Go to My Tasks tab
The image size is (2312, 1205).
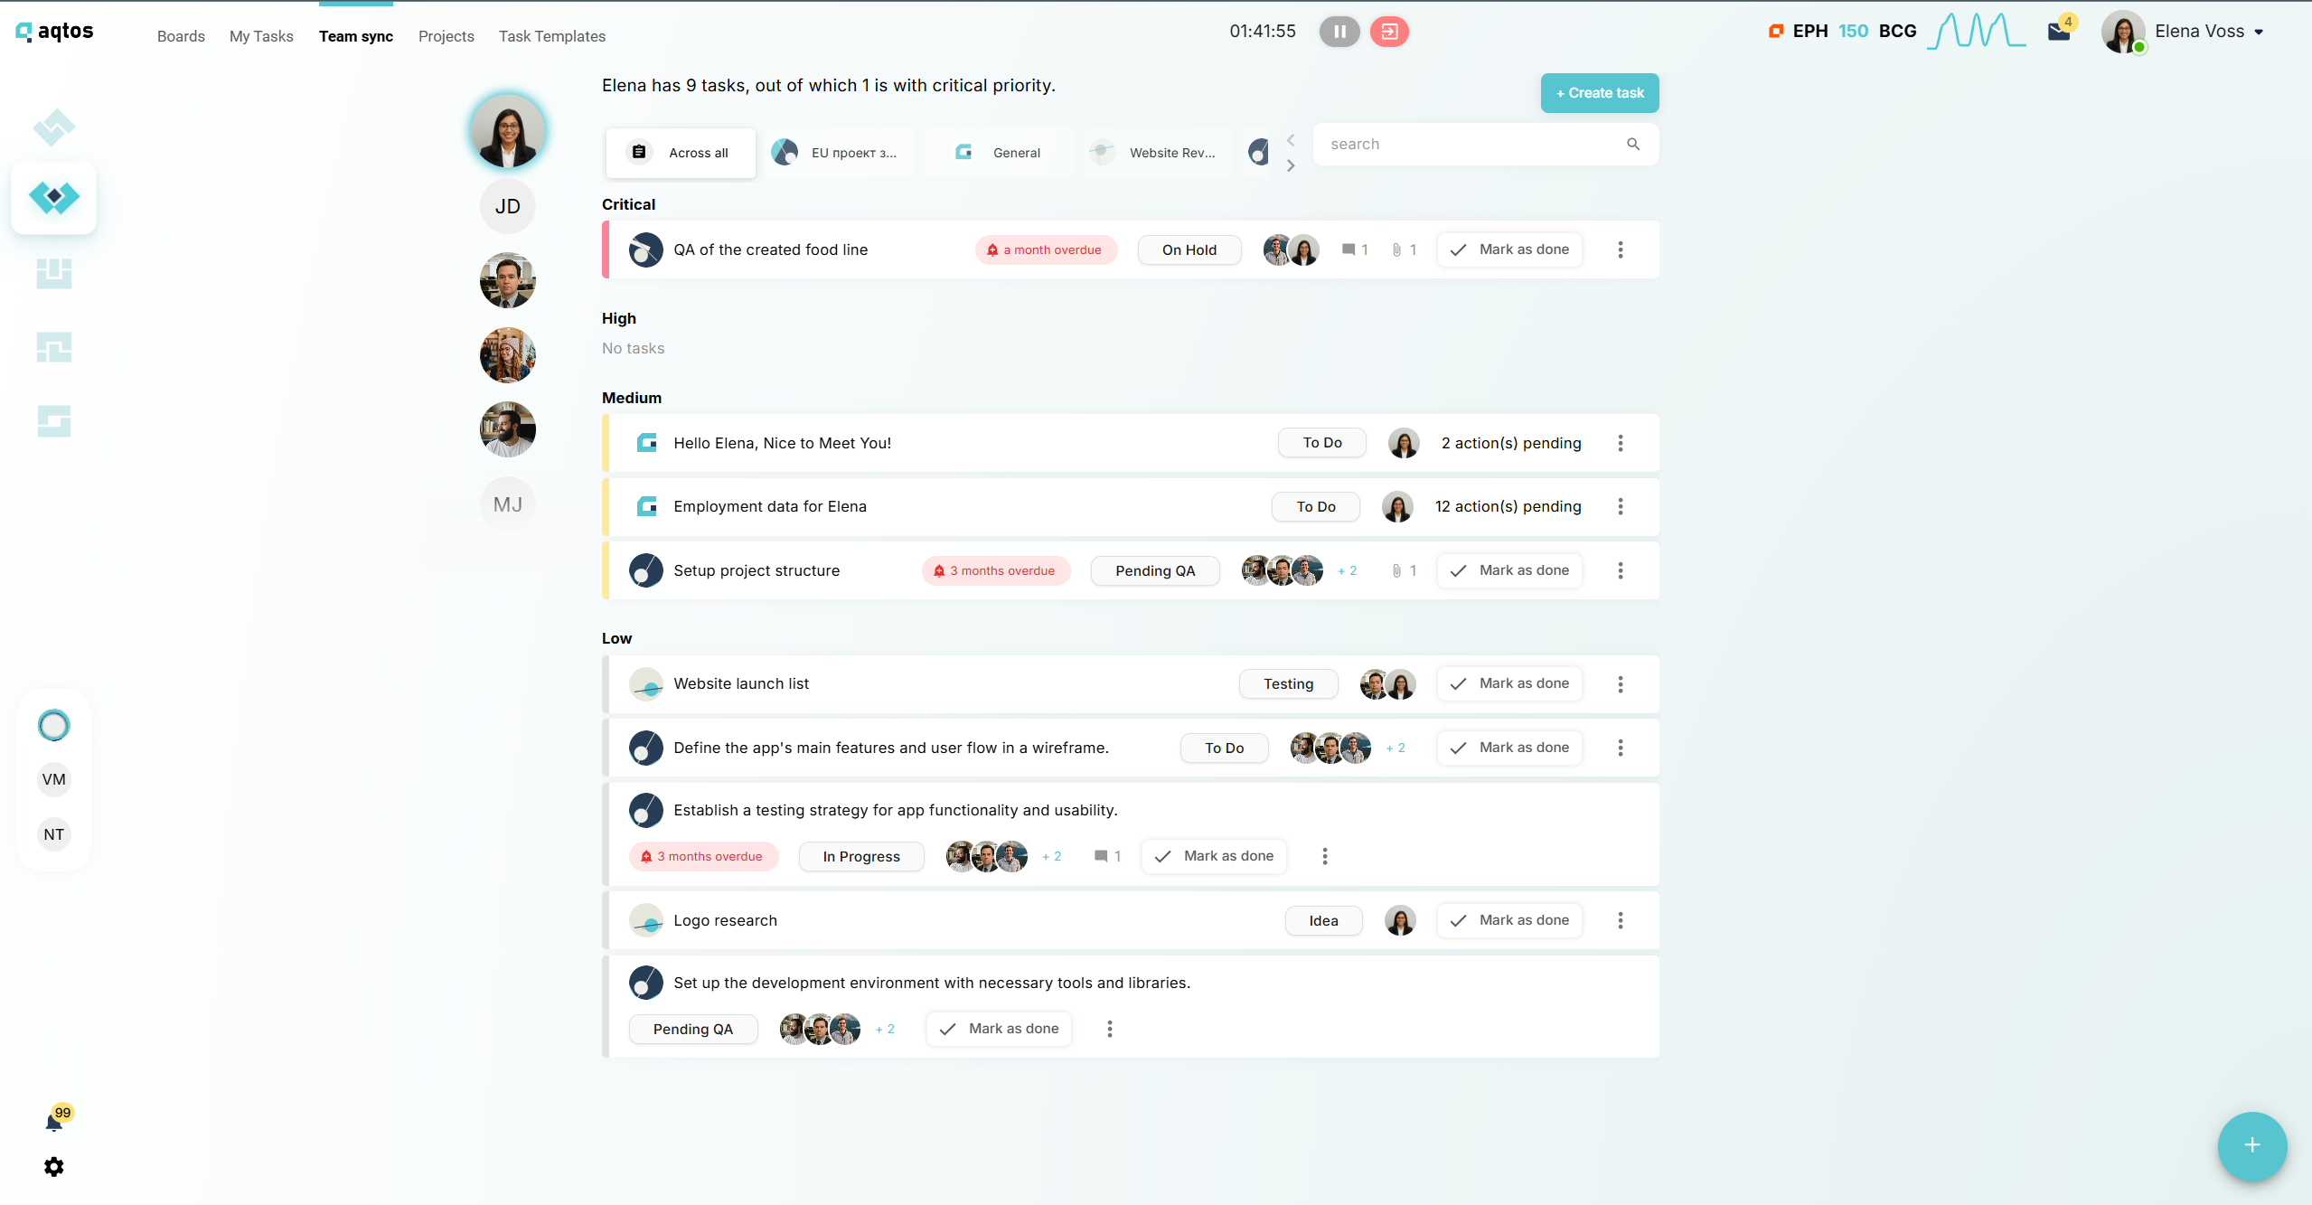tap(261, 36)
